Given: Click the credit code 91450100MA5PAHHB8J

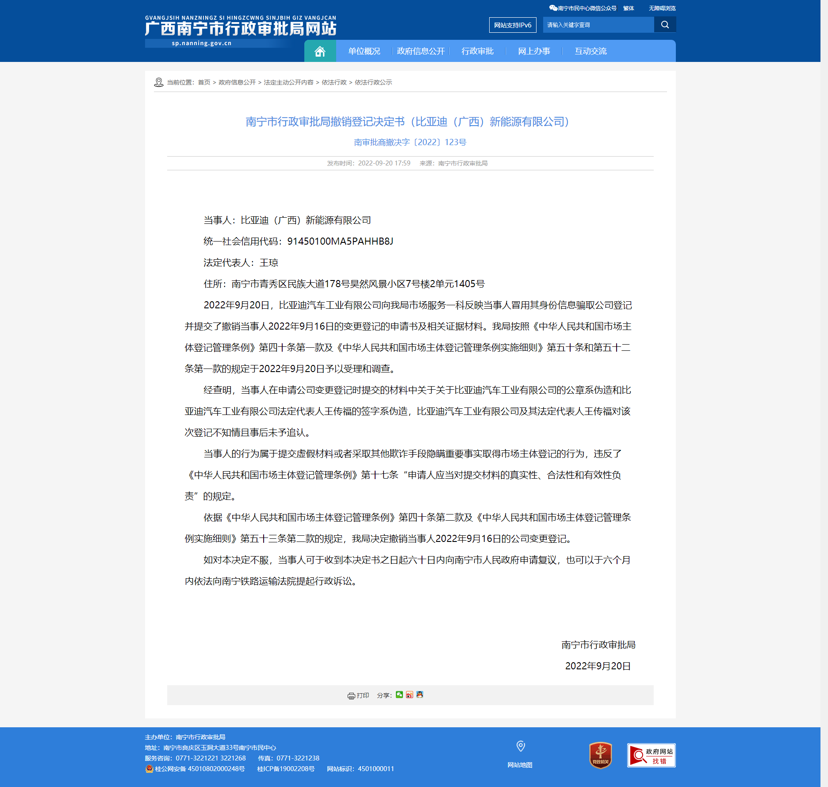Looking at the screenshot, I should 340,241.
